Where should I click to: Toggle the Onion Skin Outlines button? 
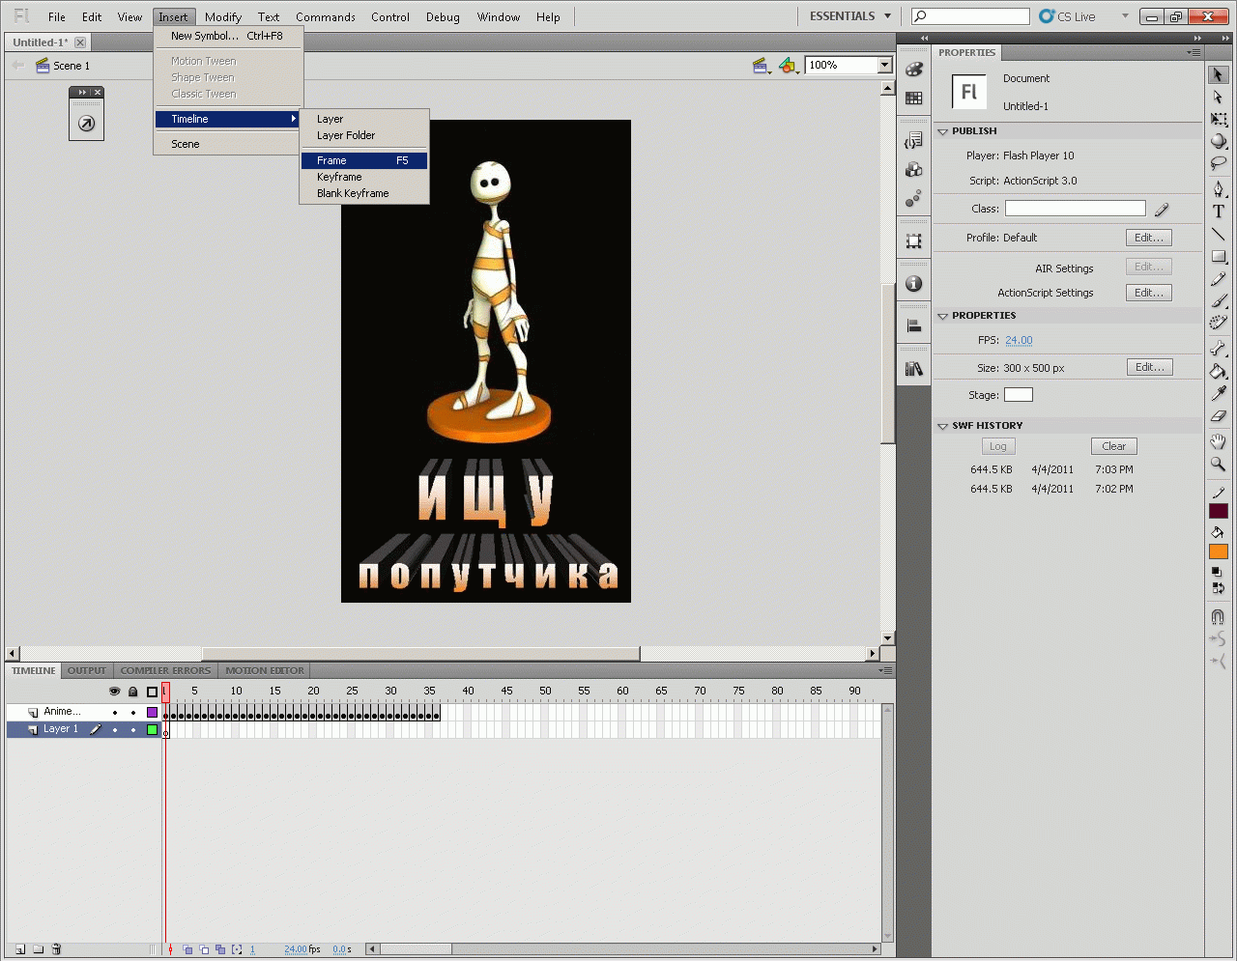(x=204, y=949)
